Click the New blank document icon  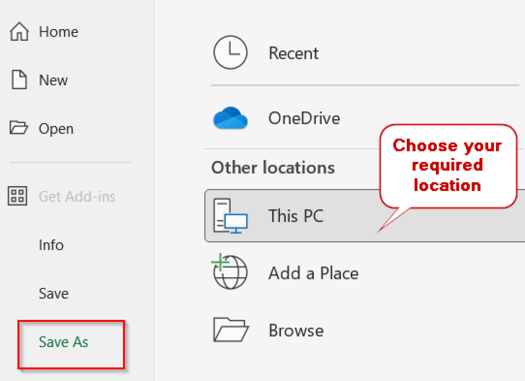pos(19,80)
